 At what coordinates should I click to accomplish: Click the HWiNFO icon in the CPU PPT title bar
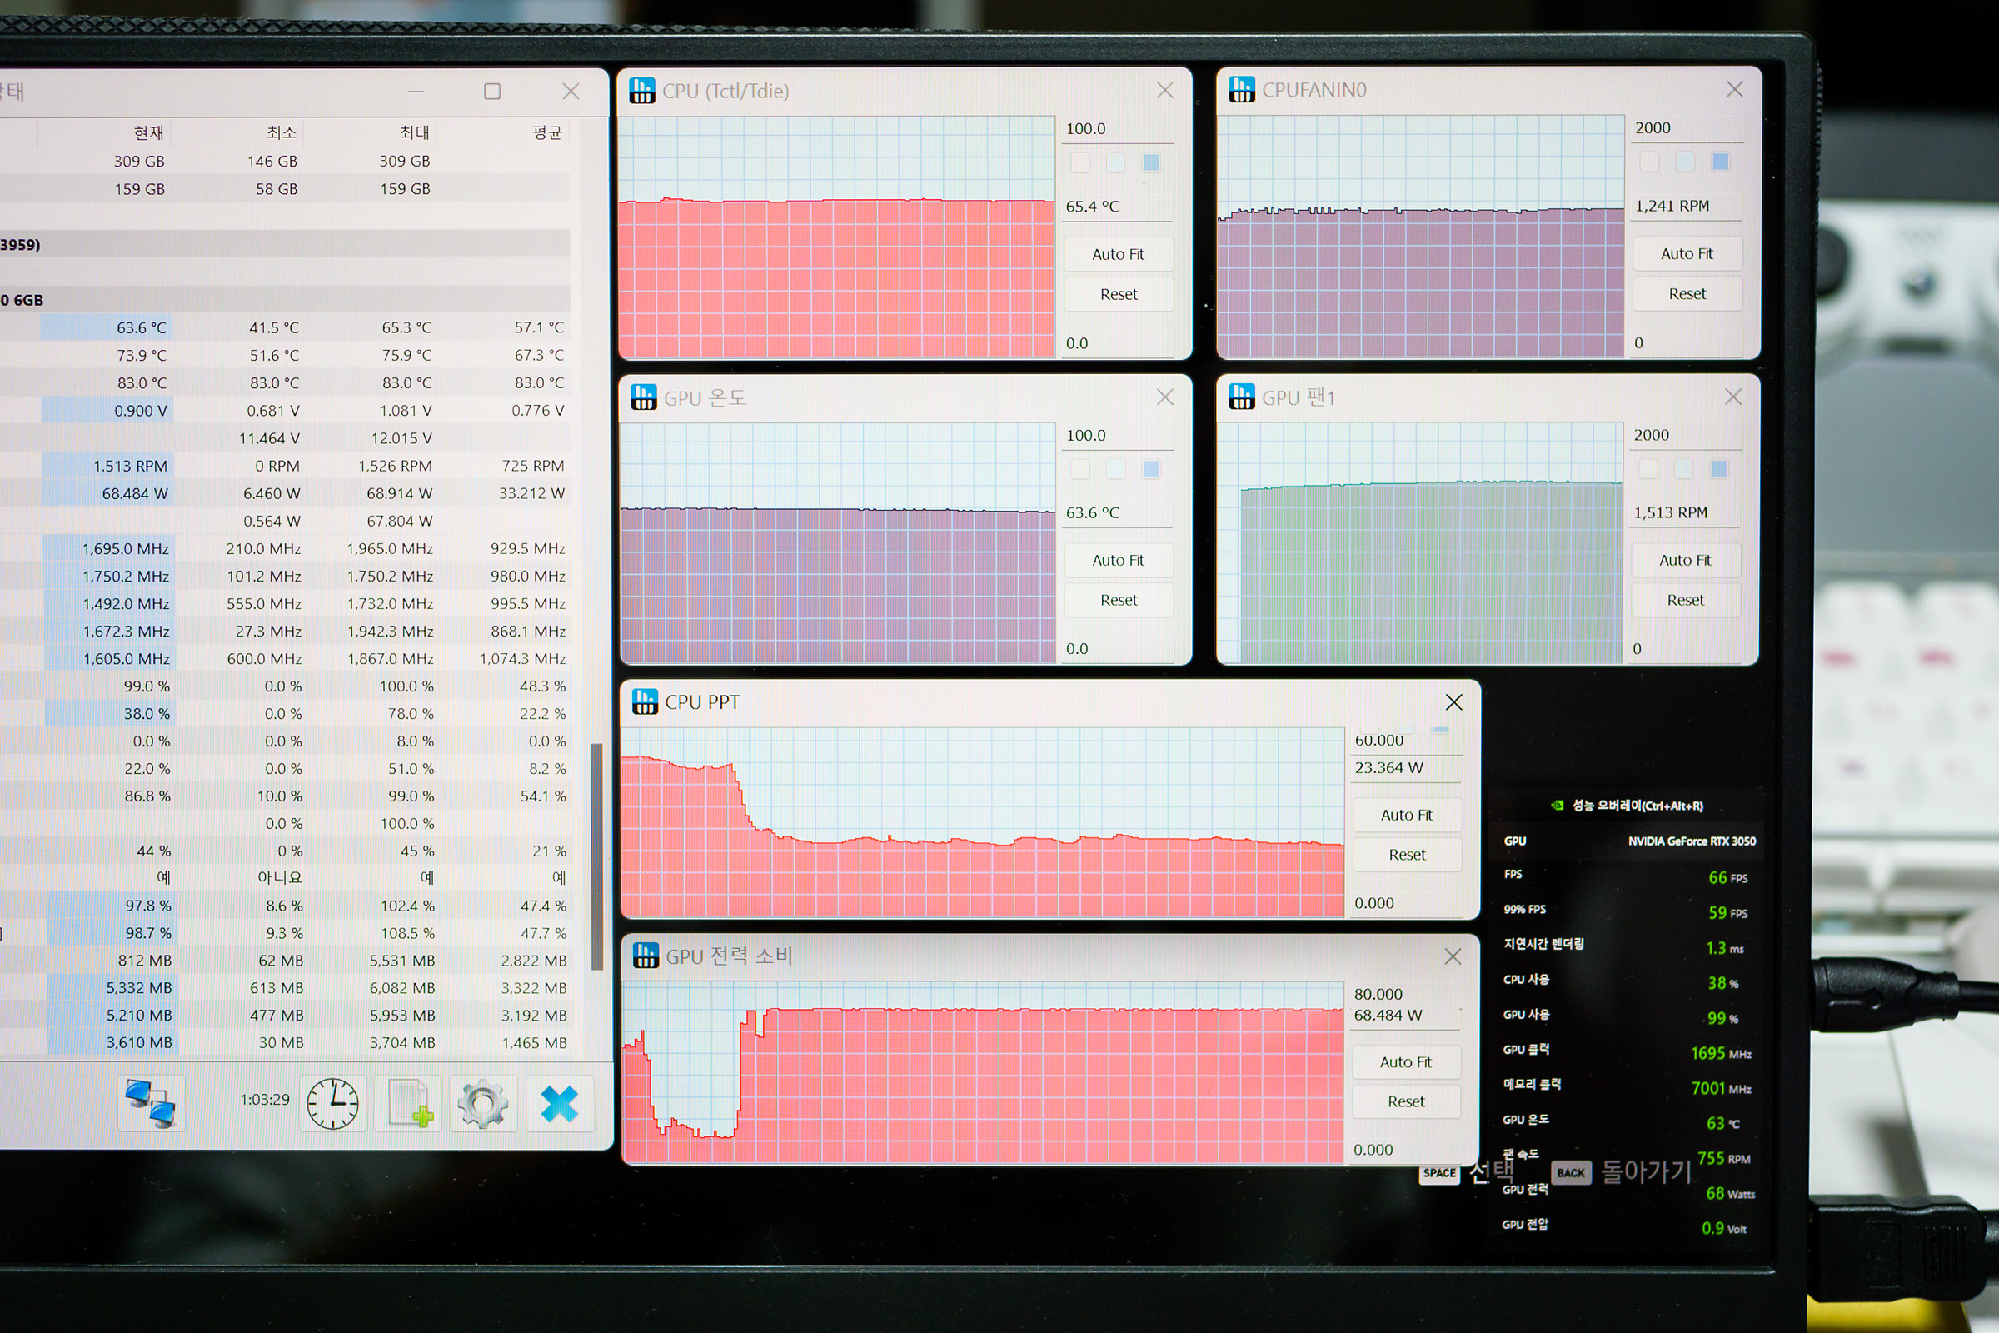click(x=645, y=702)
